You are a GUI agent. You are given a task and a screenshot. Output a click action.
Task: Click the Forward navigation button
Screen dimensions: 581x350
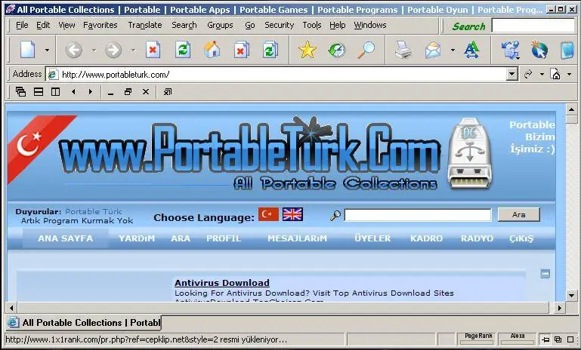click(113, 50)
